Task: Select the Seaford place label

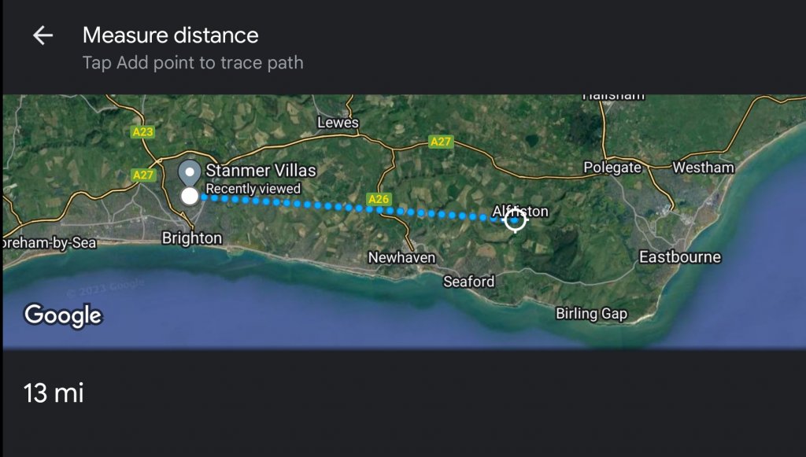Action: click(469, 281)
